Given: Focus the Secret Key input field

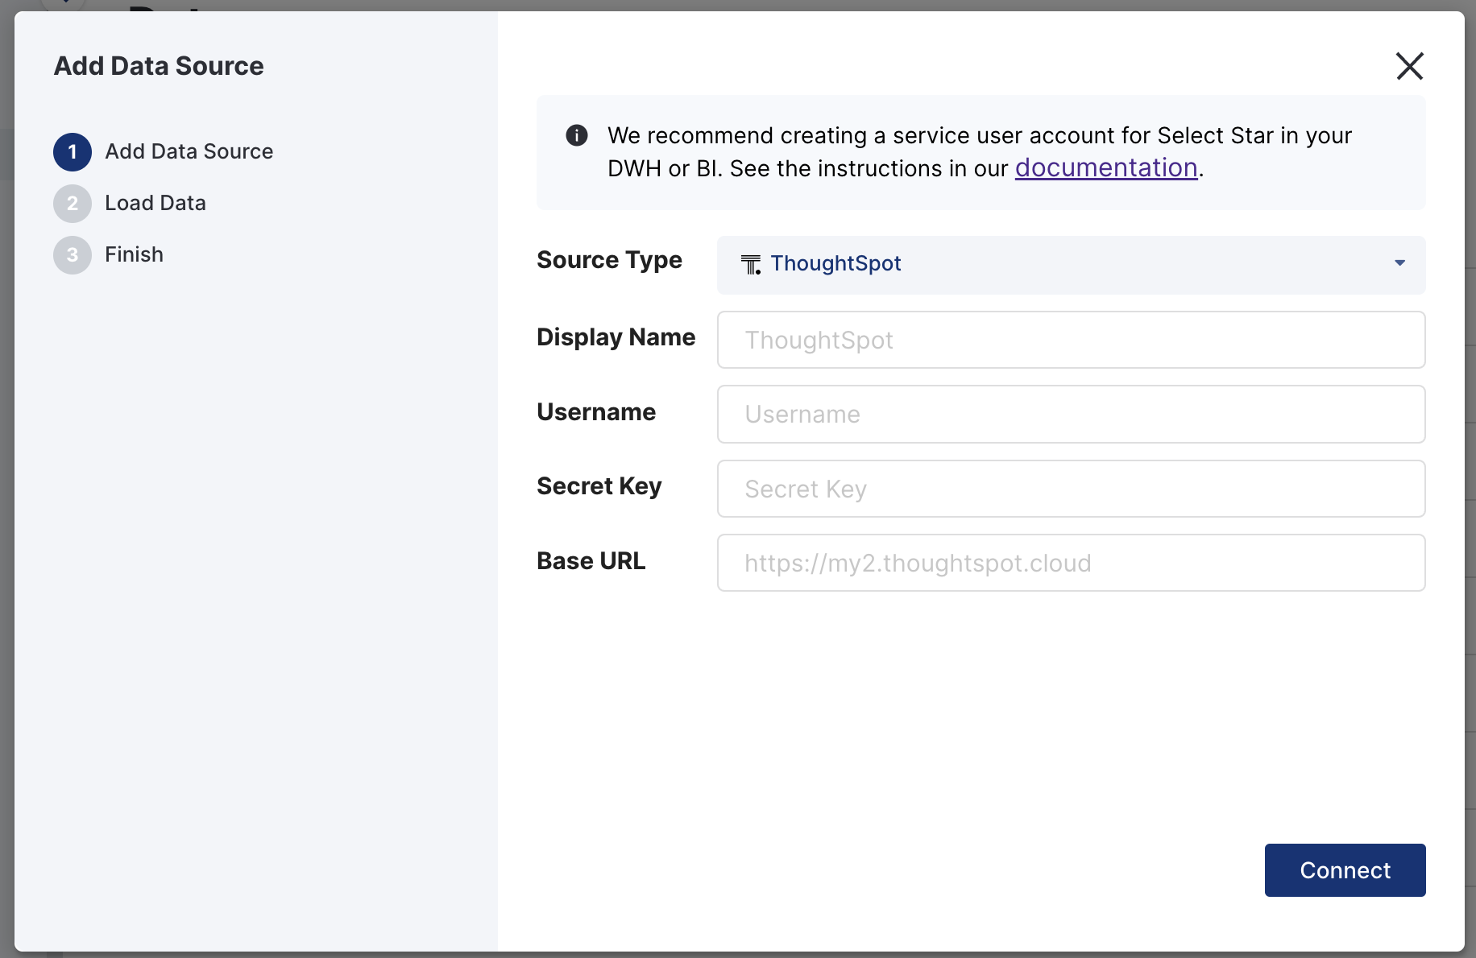Looking at the screenshot, I should [x=1071, y=489].
